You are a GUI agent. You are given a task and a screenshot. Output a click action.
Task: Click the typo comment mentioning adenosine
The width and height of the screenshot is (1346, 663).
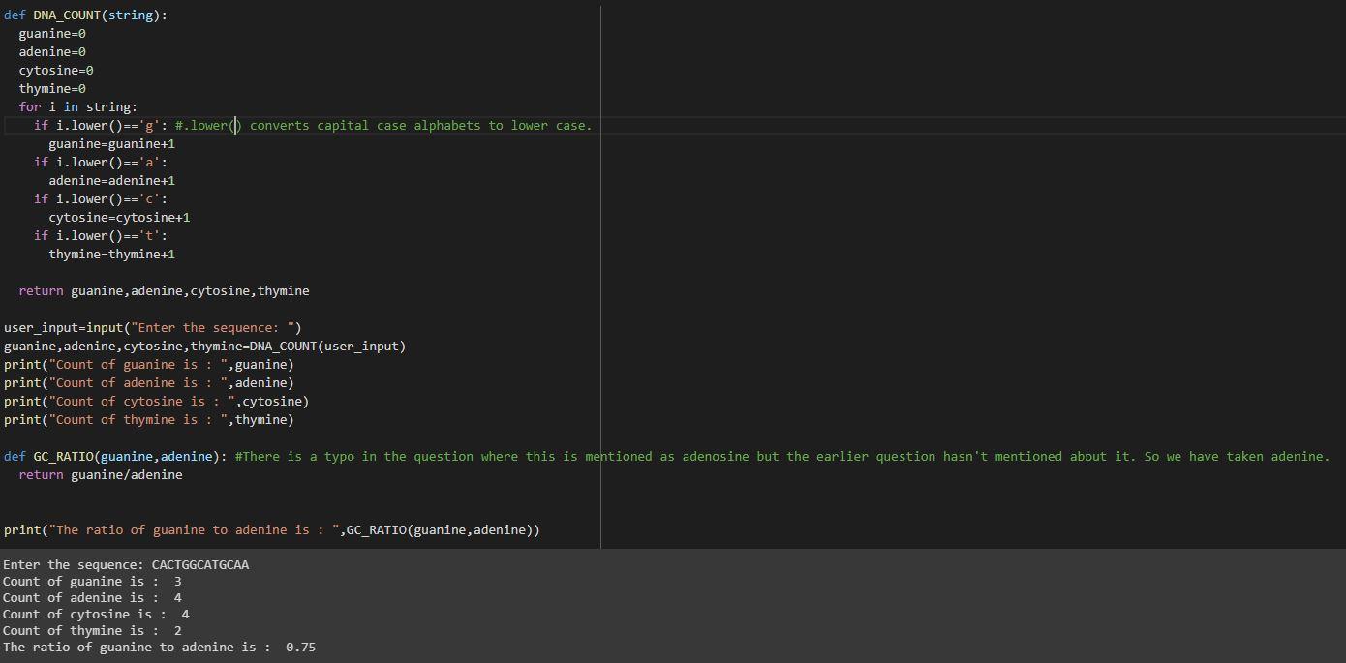(781, 457)
